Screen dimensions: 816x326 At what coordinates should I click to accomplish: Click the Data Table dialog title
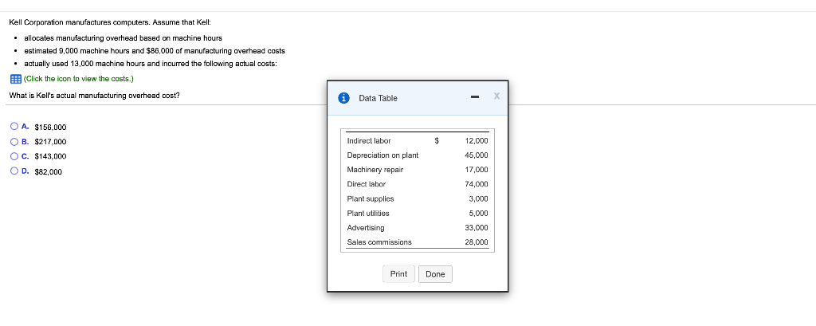point(378,98)
